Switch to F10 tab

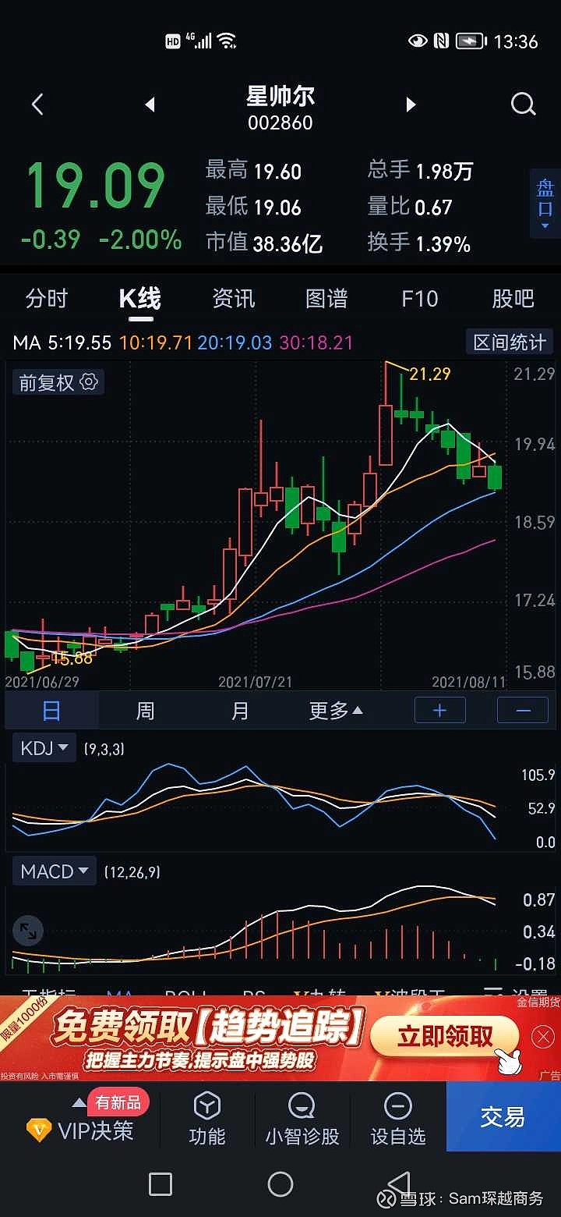pyautogui.click(x=420, y=298)
